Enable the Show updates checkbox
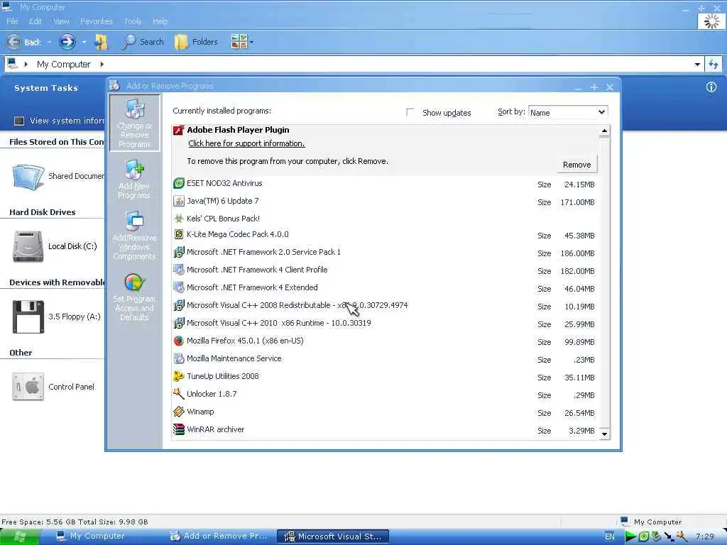 coord(410,112)
